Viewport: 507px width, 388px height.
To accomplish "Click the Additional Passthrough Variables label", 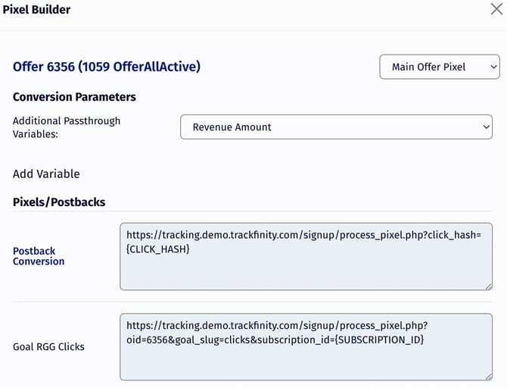I will point(66,127).
